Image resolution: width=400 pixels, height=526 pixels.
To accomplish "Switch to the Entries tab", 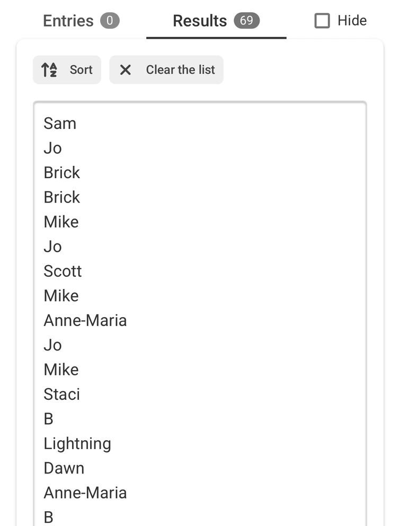I will point(68,21).
